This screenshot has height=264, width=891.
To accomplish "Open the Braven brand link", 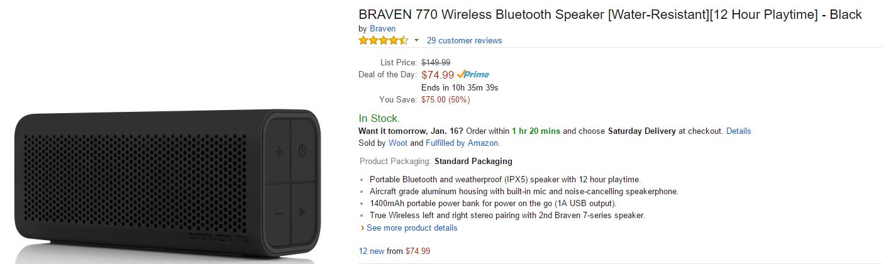I will click(x=382, y=28).
